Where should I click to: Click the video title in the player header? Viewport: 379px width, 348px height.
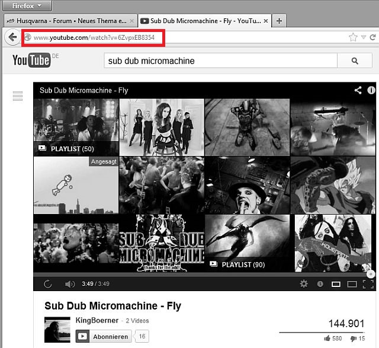(x=83, y=91)
